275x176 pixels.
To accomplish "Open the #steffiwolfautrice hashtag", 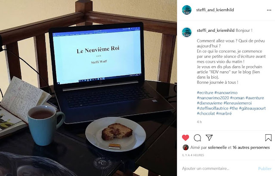I will click(x=213, y=108).
